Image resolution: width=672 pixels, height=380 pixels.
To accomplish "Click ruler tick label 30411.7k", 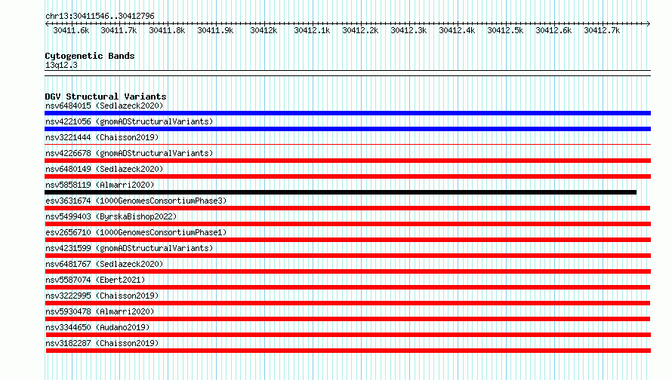I will click(x=119, y=30).
